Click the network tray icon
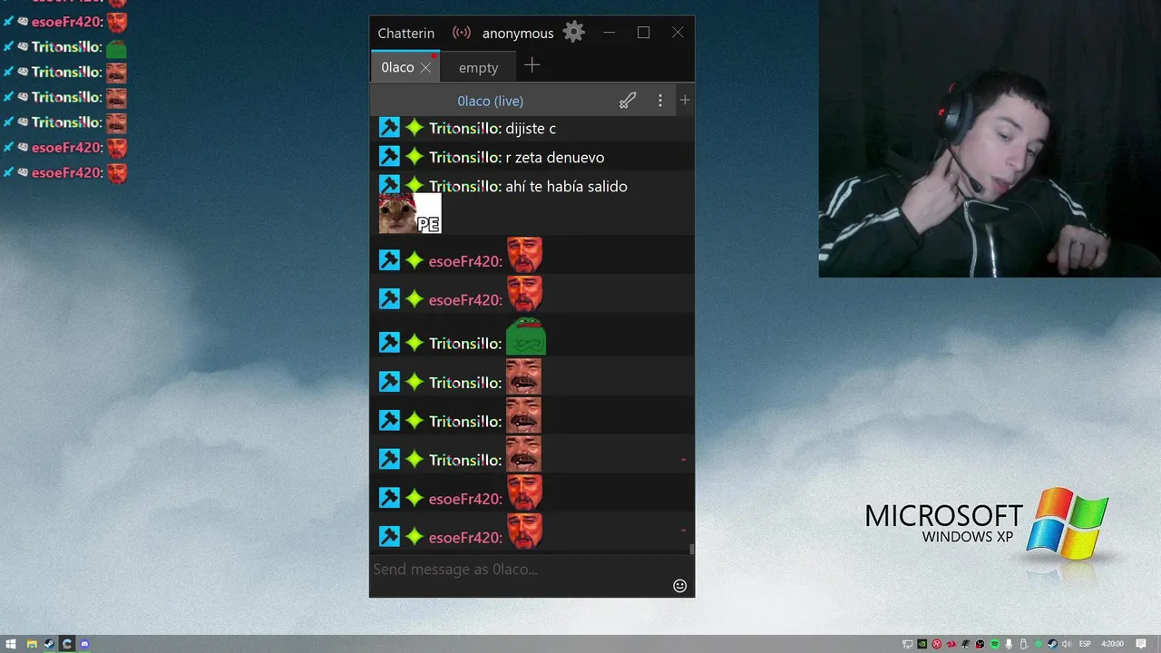This screenshot has width=1161, height=653. click(x=908, y=644)
